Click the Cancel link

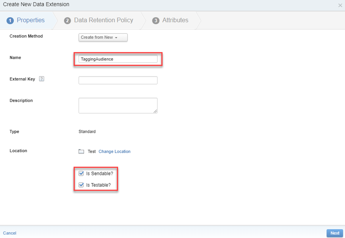(x=10, y=233)
